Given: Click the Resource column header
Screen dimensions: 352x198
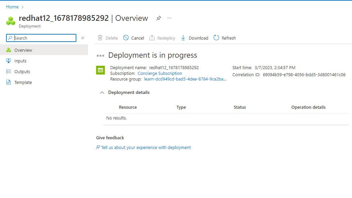Looking at the screenshot, I should [x=128, y=107].
